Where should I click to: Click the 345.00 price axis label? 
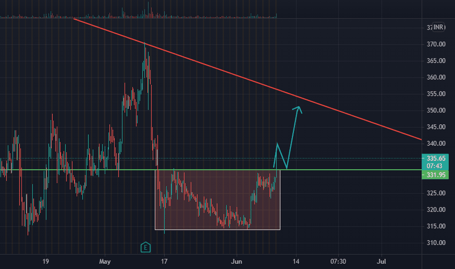click(436, 127)
